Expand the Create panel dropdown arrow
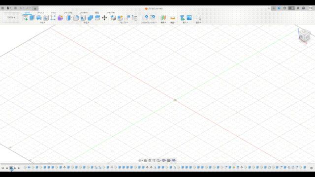 pos(42,23)
